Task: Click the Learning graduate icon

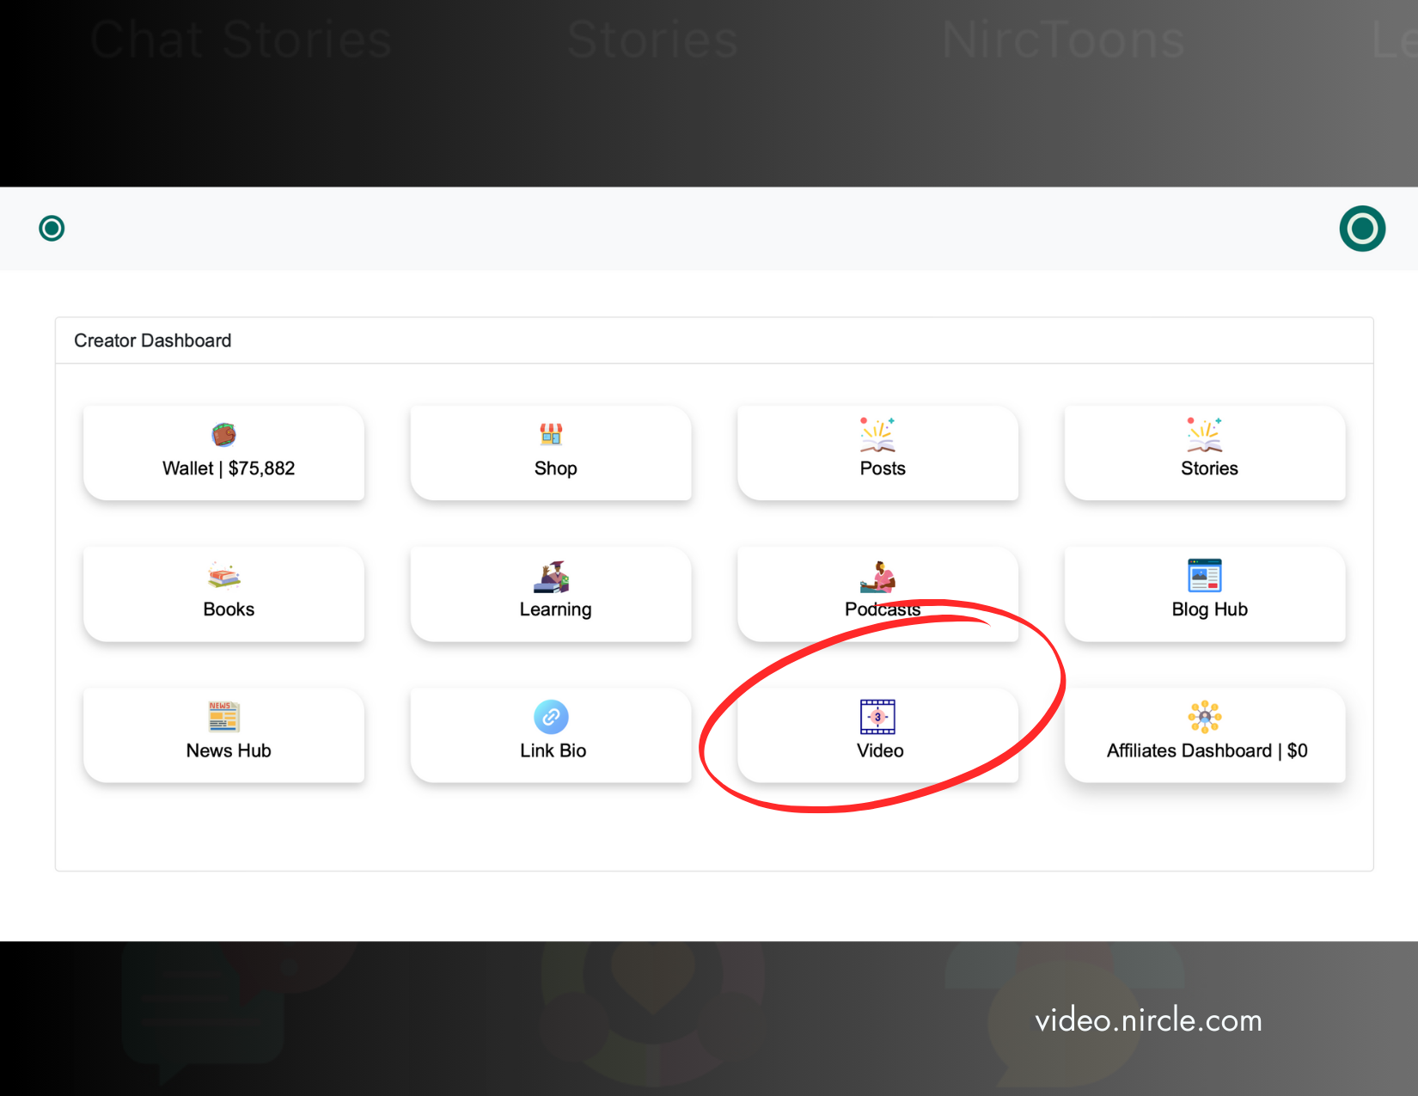Action: pos(551,576)
